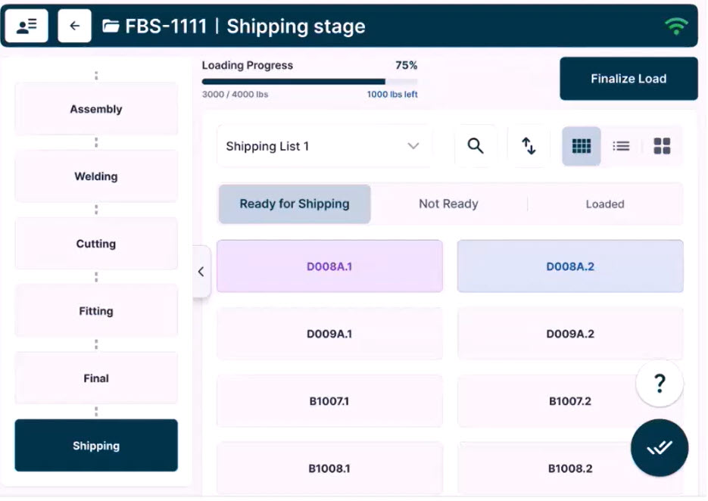Click the Loading Progress bar
Viewport: 708px width, 501px height.
pos(309,82)
